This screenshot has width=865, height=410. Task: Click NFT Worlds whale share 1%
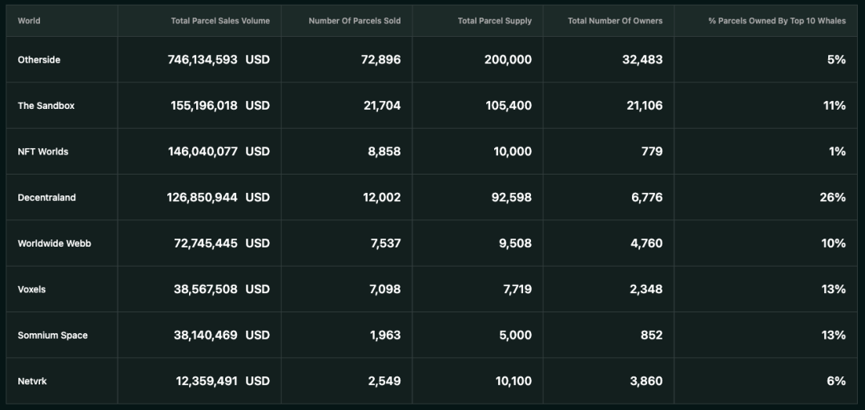(x=837, y=151)
